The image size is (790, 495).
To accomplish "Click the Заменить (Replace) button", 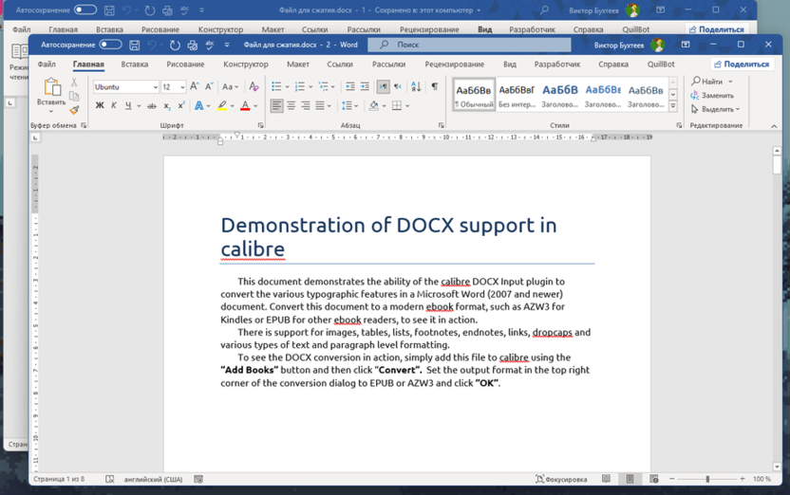I will [712, 96].
